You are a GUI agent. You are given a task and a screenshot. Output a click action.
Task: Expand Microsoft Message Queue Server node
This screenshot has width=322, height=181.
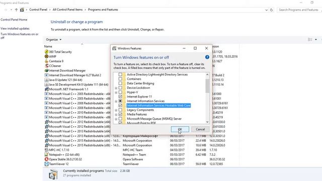coord(116,119)
